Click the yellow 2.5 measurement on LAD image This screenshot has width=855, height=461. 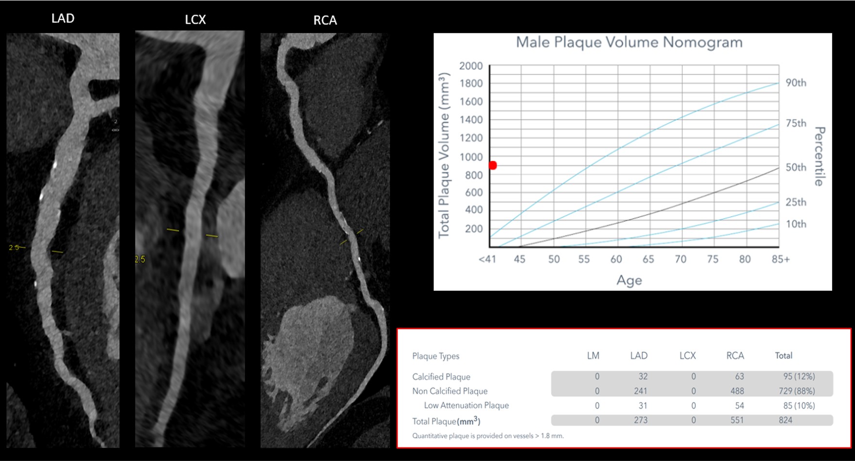point(14,248)
